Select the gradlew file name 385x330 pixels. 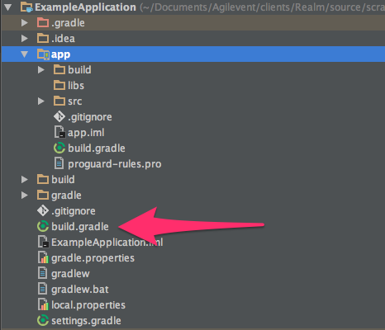pos(70,274)
